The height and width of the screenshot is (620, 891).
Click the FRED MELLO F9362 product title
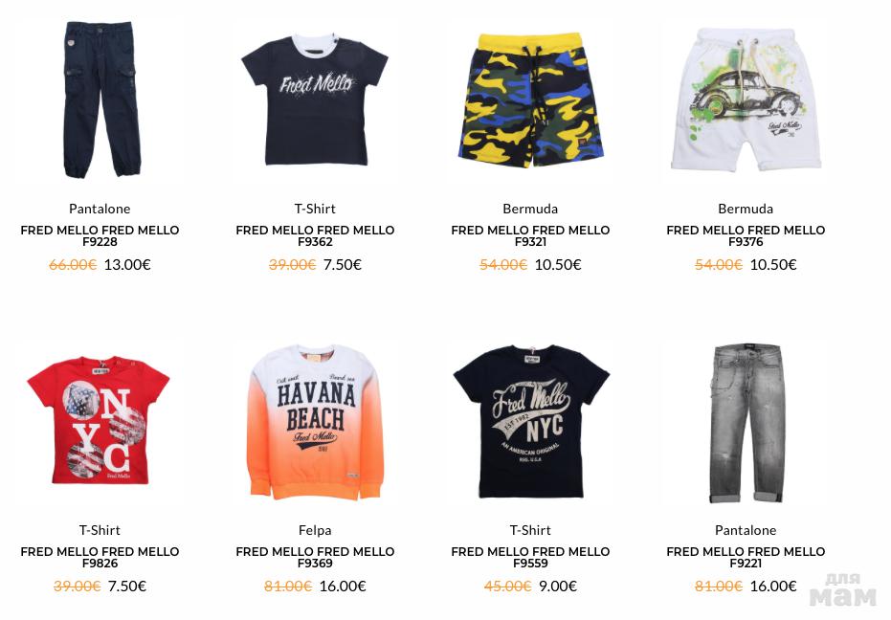(315, 235)
